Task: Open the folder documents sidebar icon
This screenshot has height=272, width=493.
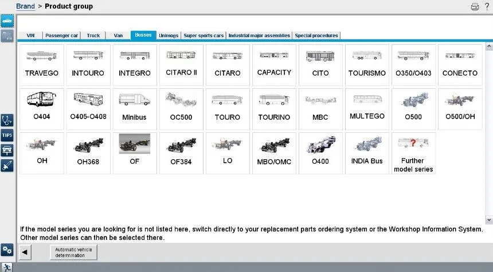Action: [x=7, y=36]
